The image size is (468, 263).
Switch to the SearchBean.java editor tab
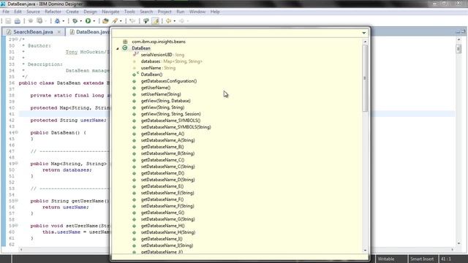coord(33,32)
